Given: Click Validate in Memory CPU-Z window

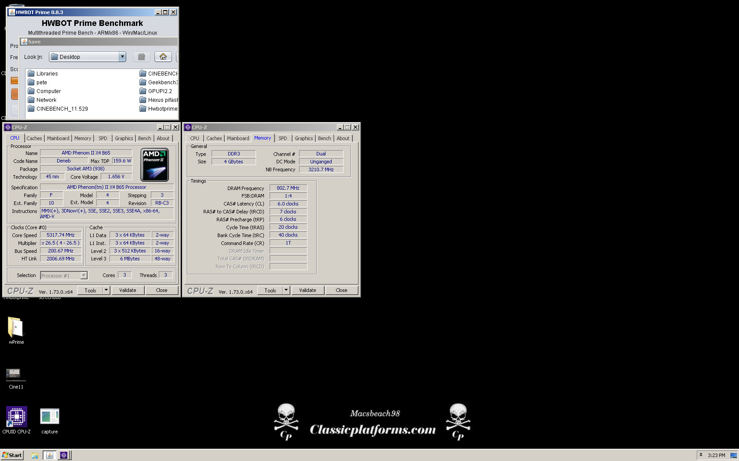Looking at the screenshot, I should pyautogui.click(x=307, y=290).
